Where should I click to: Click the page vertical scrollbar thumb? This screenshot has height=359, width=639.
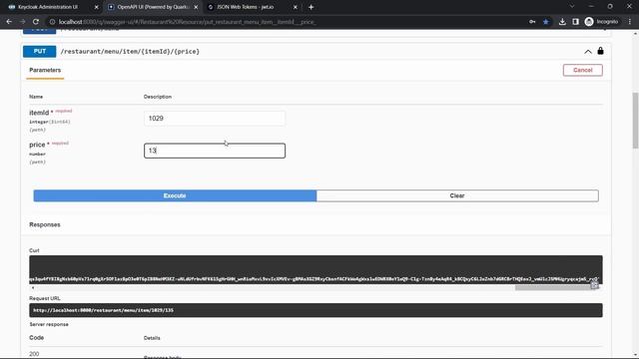pos(635,120)
